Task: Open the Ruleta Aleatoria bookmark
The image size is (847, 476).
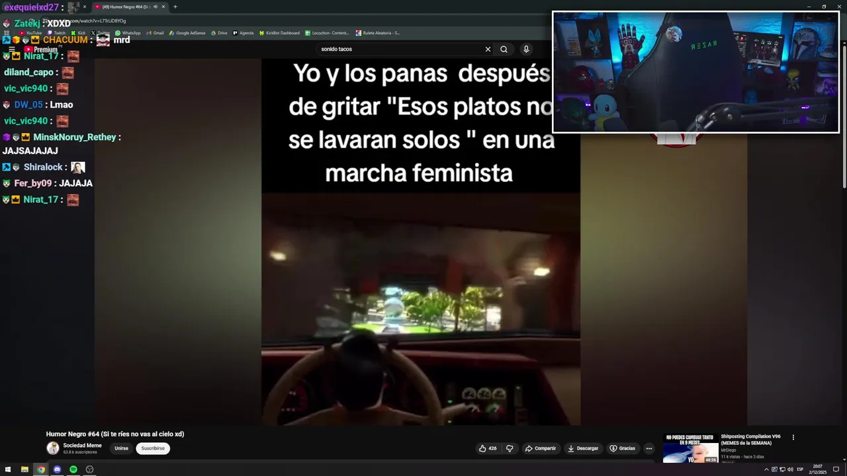Action: coord(378,32)
